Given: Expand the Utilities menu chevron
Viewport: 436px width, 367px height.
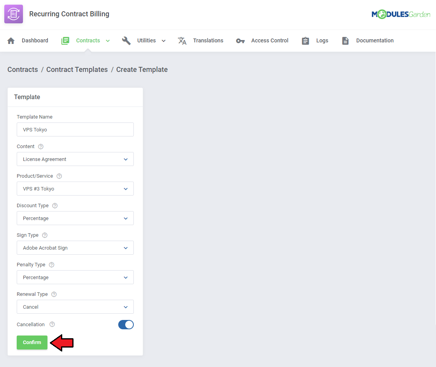Looking at the screenshot, I should [163, 41].
